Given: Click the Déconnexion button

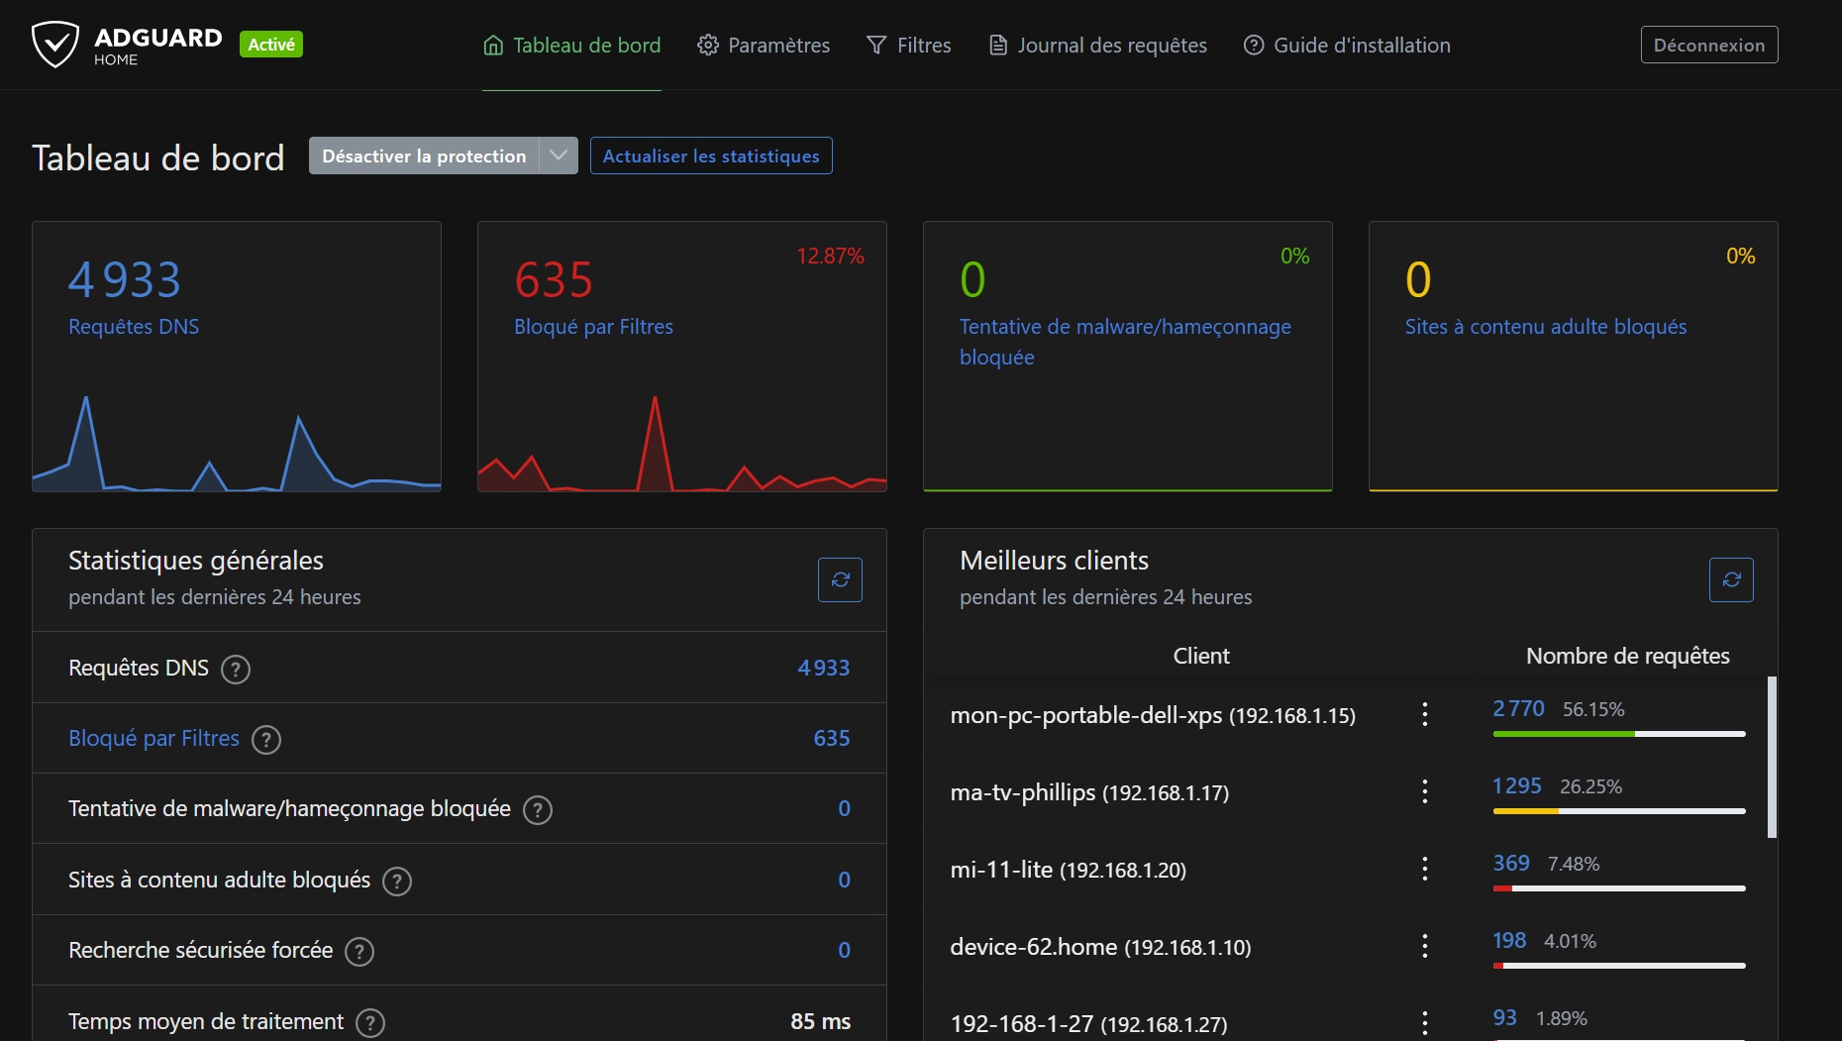Looking at the screenshot, I should (x=1709, y=45).
